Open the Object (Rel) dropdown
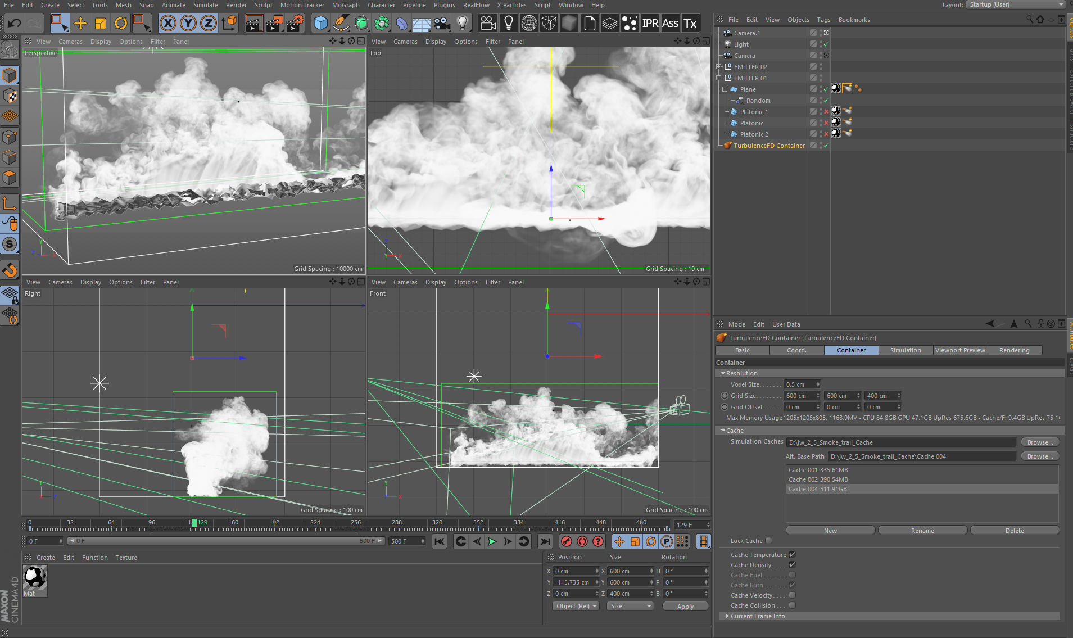 576,606
